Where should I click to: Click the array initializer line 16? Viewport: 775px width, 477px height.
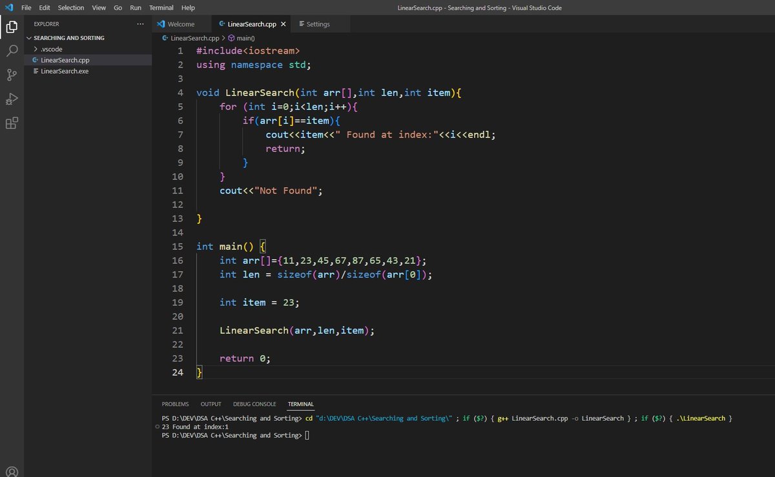point(323,260)
